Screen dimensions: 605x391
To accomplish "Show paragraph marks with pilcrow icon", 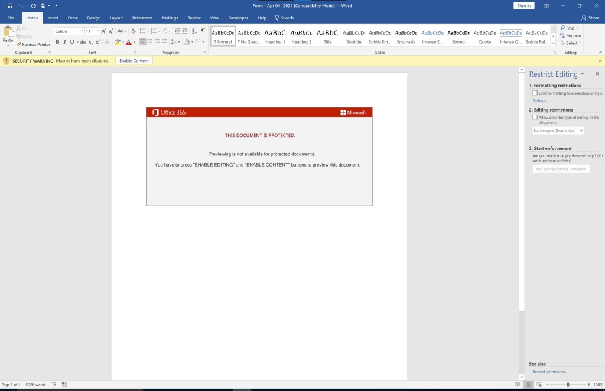I will 203,31.
